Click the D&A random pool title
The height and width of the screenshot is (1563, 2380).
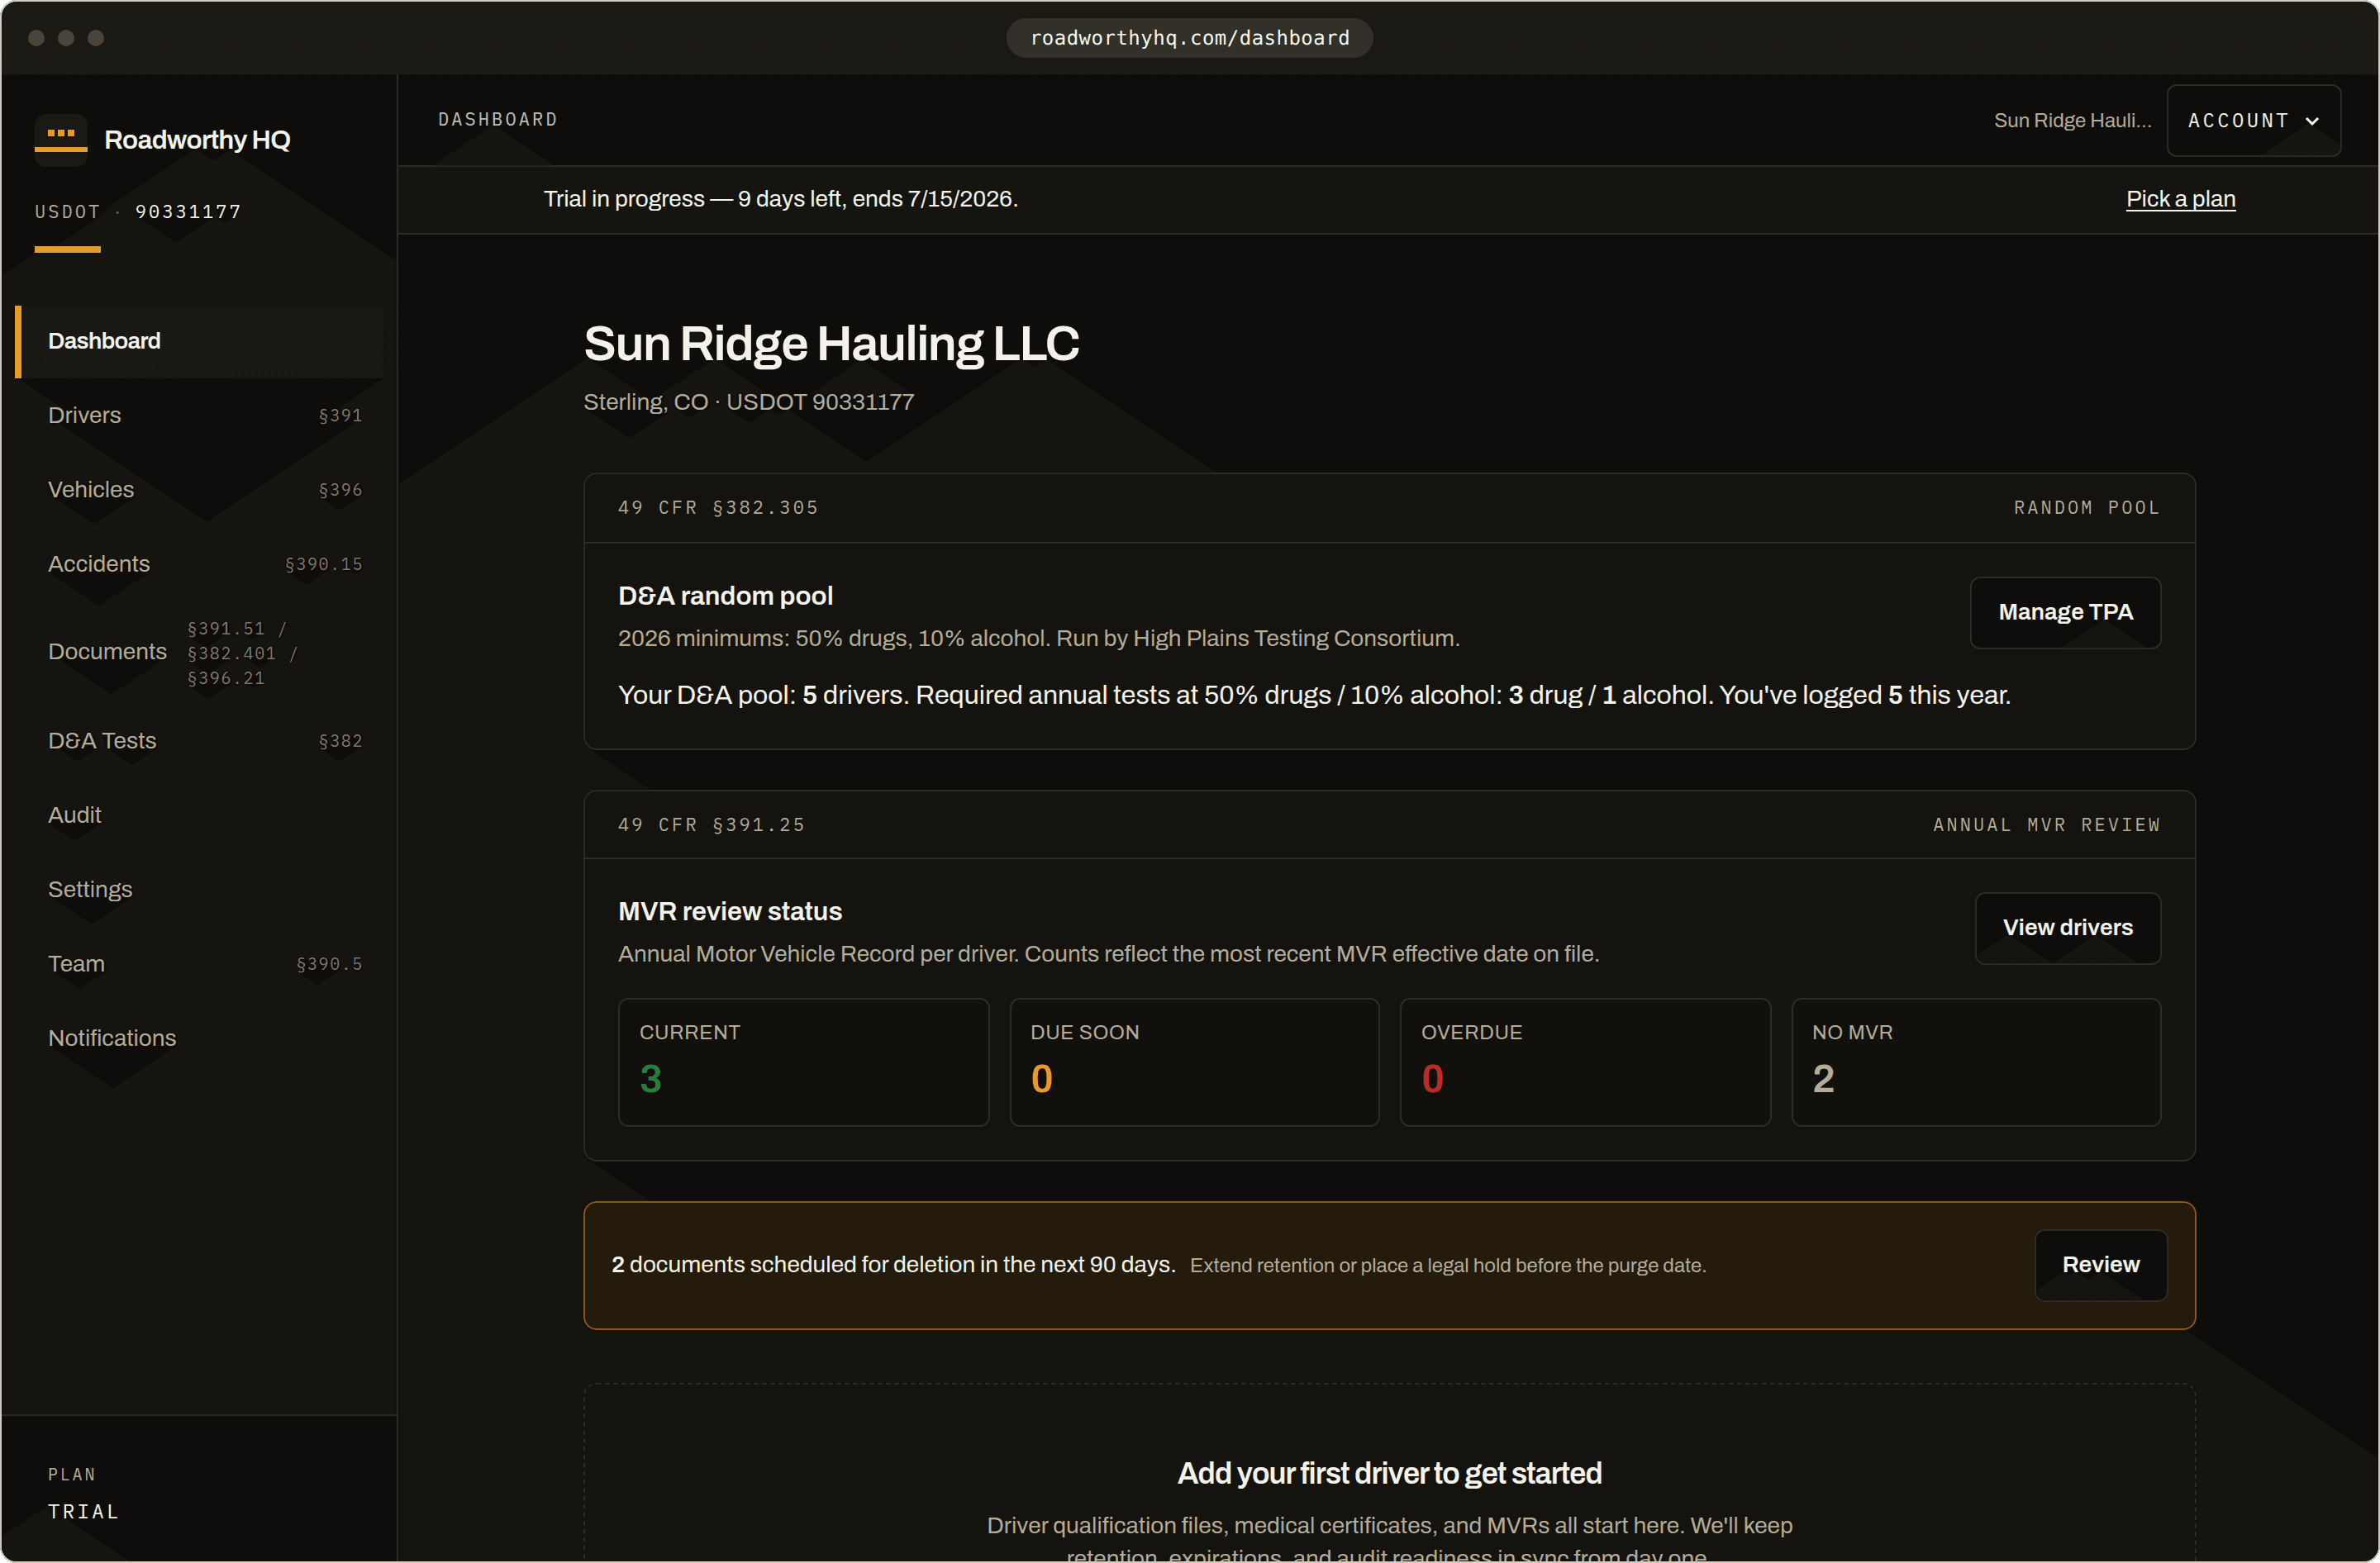coord(725,596)
